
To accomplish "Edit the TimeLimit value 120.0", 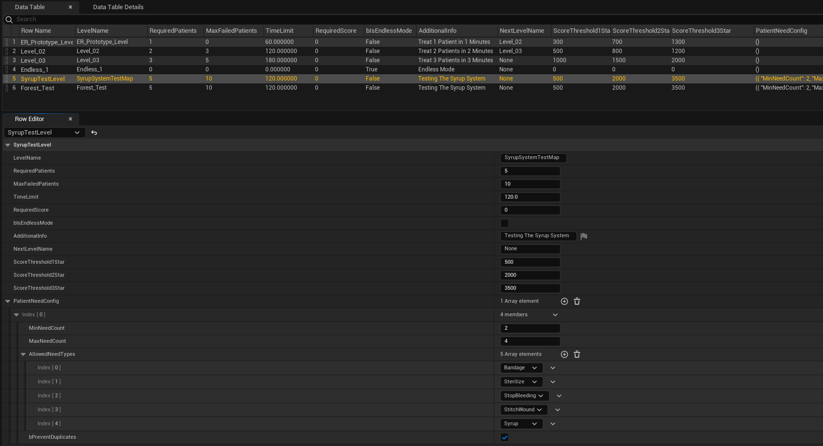I will 530,197.
